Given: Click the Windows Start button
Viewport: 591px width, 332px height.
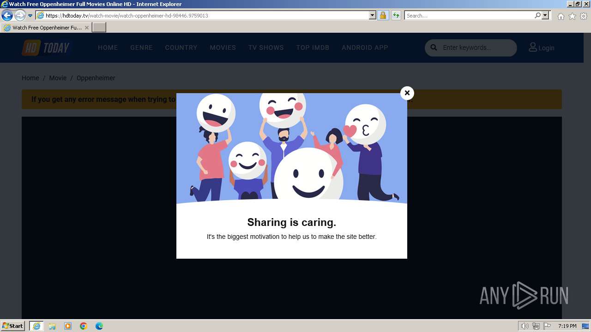Looking at the screenshot, I should coord(12,326).
